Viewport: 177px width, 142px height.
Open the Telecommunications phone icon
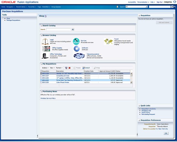coord(79,56)
